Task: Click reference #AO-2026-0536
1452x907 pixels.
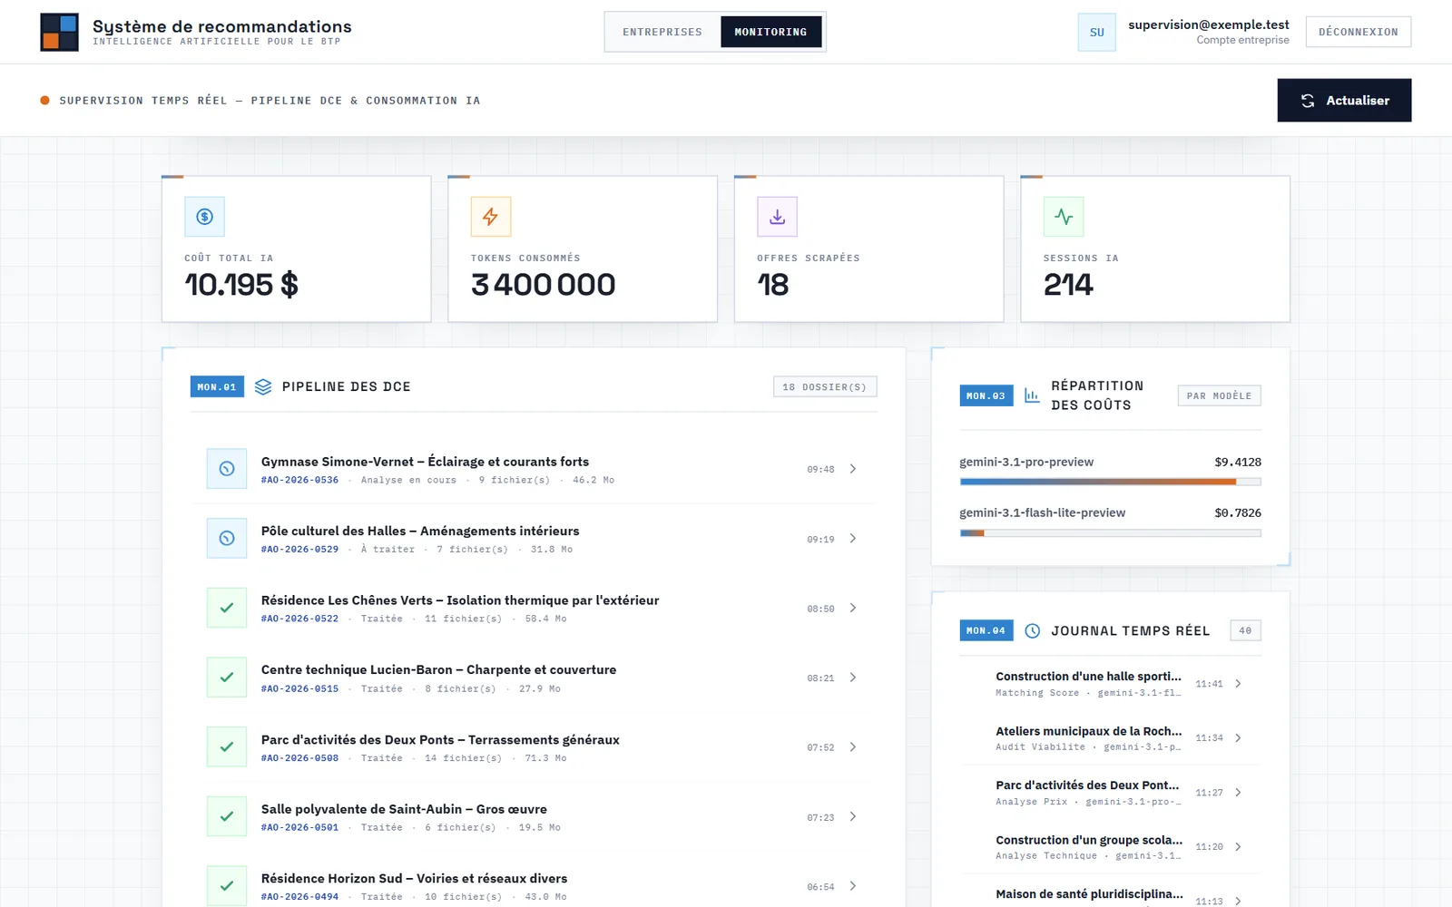Action: [299, 480]
